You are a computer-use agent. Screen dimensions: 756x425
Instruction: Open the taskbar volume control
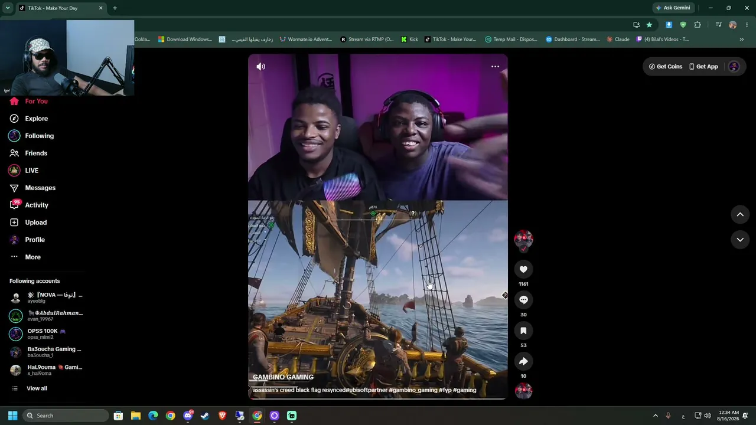point(708,416)
